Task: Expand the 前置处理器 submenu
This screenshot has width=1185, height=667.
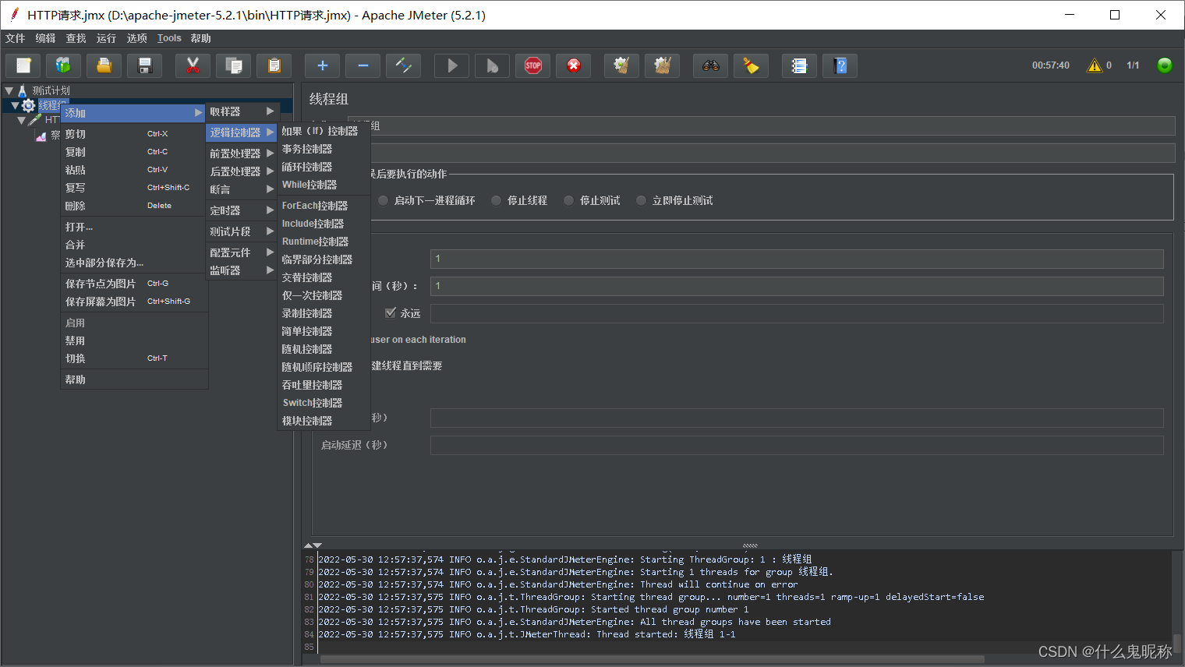Action: click(242, 154)
